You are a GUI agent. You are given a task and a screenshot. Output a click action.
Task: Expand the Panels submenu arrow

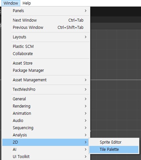coord(85,11)
